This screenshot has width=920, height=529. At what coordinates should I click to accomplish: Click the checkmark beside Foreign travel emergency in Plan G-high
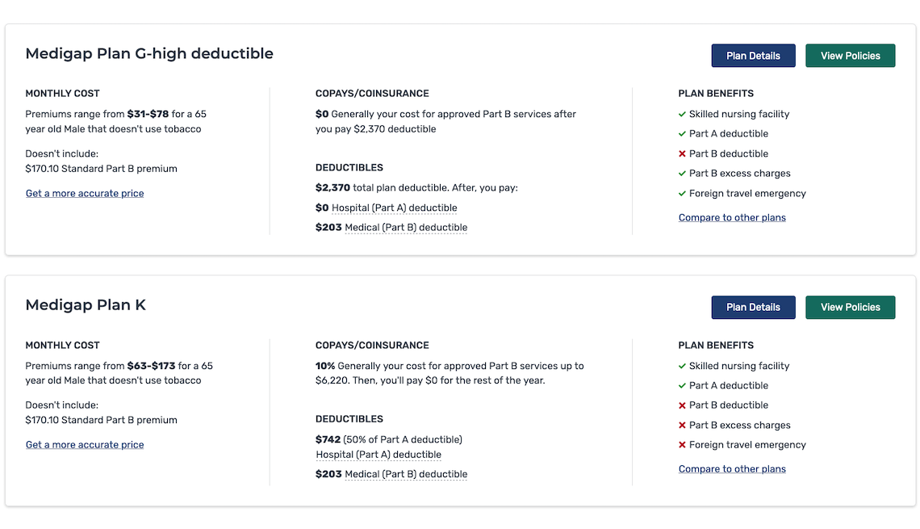pos(682,193)
